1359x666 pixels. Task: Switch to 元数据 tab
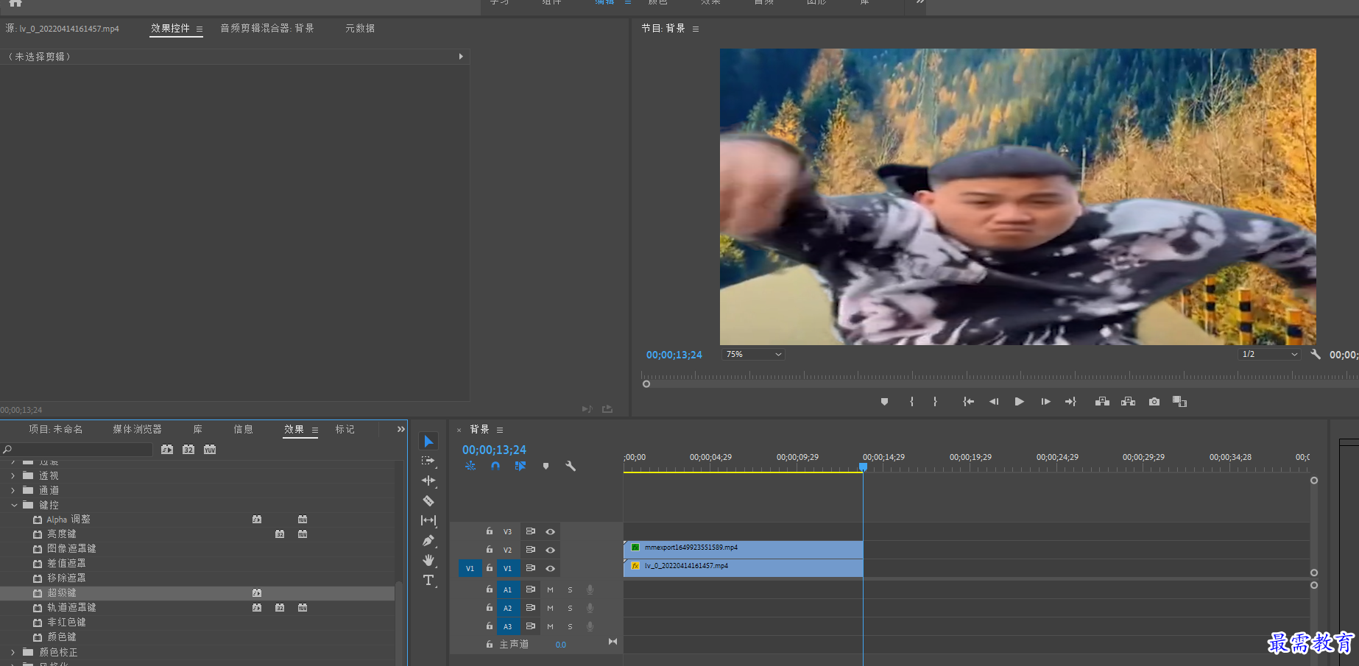[x=360, y=29]
